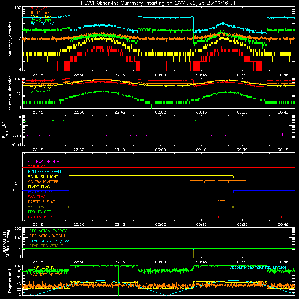Click the GOES-12 axis label
The height and width of the screenshot is (299, 299).
[x=5, y=130]
